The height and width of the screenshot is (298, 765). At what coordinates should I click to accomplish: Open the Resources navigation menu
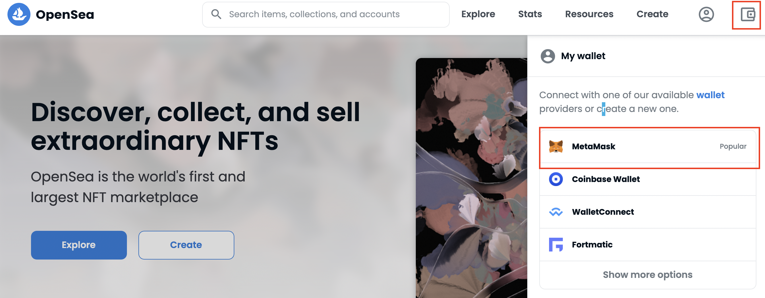[589, 14]
